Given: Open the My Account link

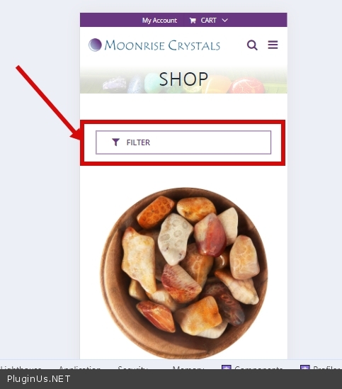Looking at the screenshot, I should [159, 20].
